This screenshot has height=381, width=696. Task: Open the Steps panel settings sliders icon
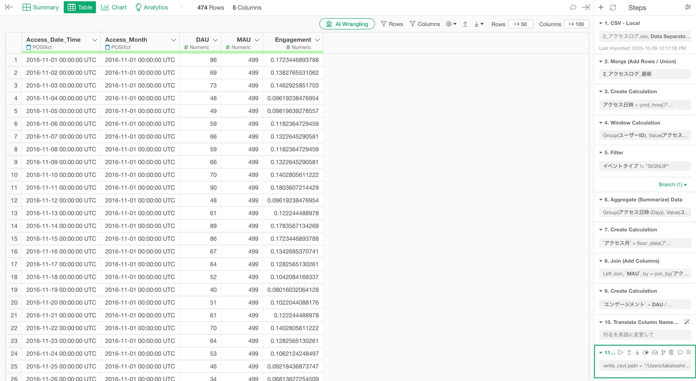(x=688, y=7)
